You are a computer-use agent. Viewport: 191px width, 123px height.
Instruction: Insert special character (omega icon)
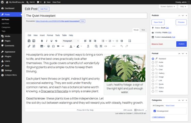(53, 46)
